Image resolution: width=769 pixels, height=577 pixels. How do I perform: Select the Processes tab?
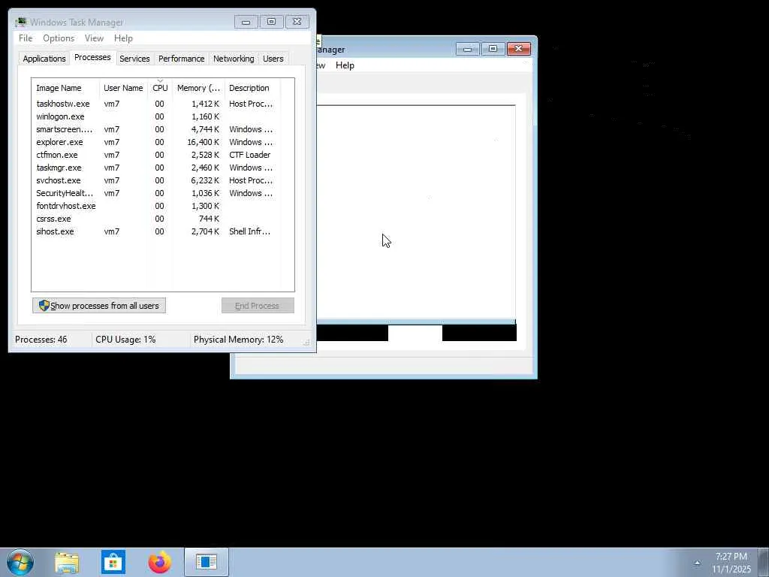pyautogui.click(x=92, y=57)
